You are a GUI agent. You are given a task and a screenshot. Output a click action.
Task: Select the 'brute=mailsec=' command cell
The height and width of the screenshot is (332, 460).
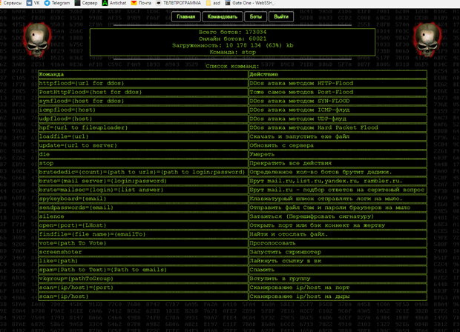[143, 190]
